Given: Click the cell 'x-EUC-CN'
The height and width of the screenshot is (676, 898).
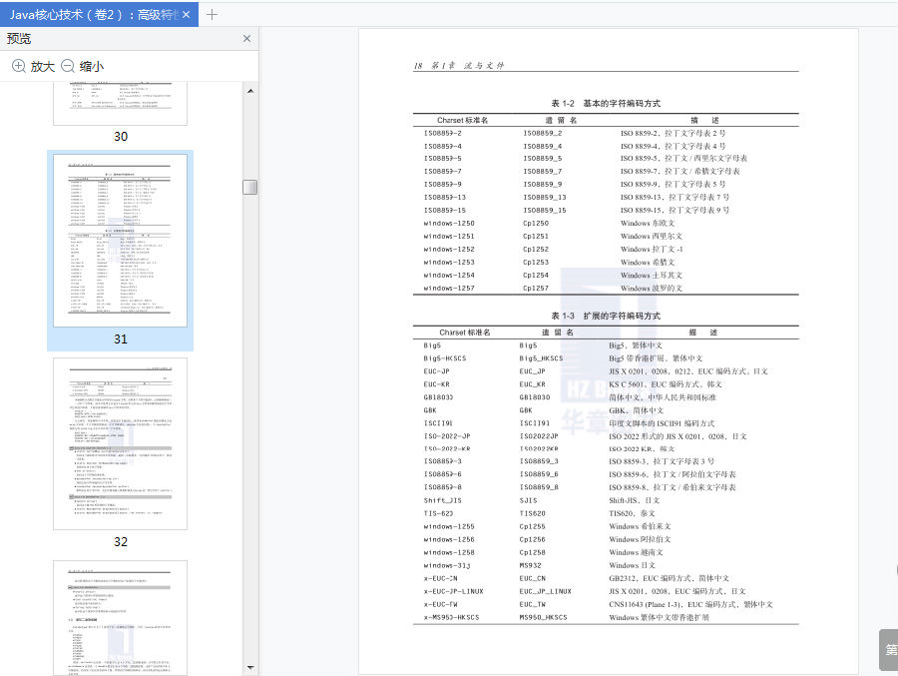Looking at the screenshot, I should (440, 578).
